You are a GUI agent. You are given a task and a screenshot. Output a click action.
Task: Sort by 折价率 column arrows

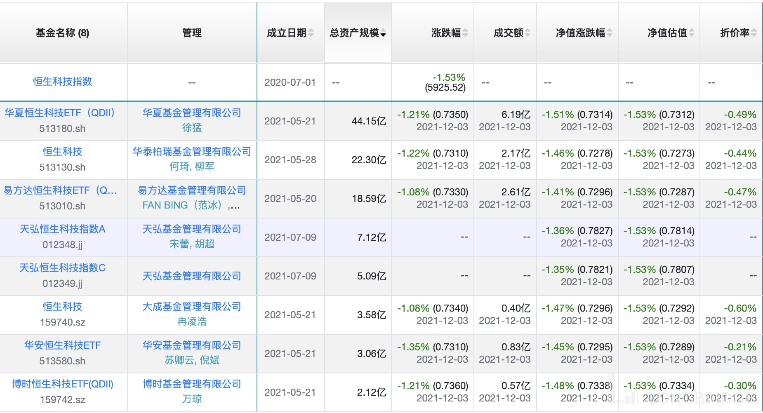(754, 33)
